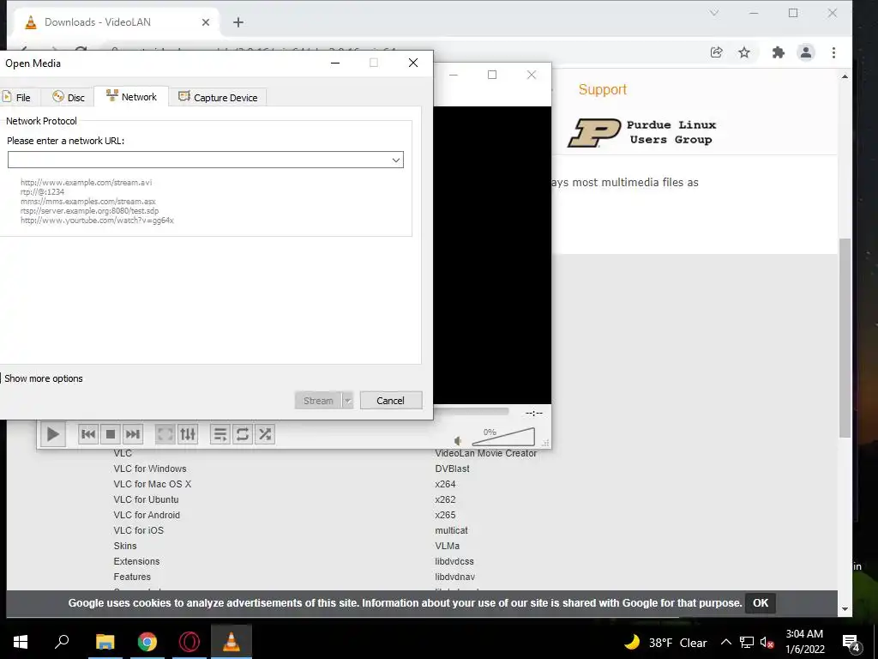Open the Windows Start menu

(x=21, y=642)
